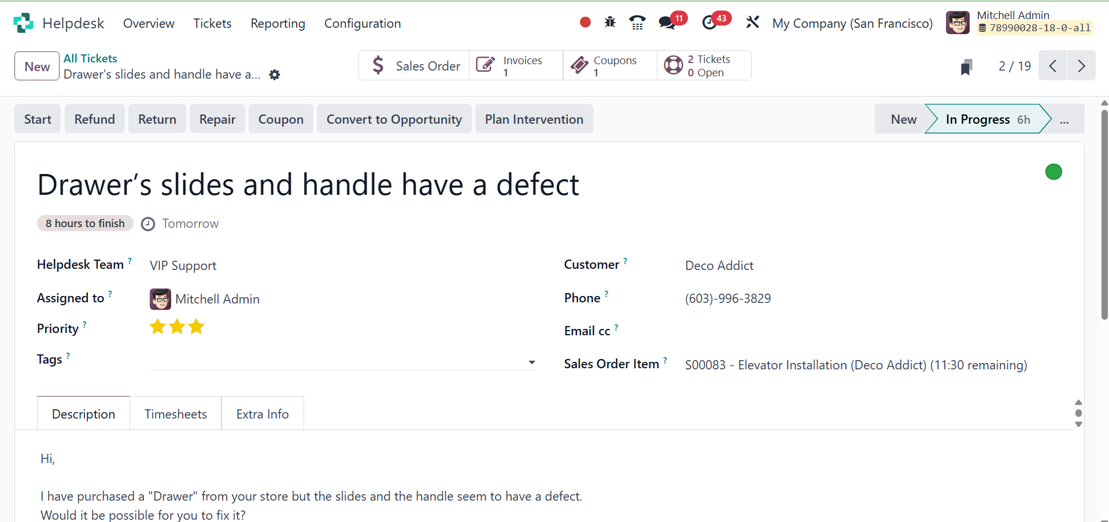Switch to the Extra Info tab
The height and width of the screenshot is (522, 1109).
pos(263,413)
